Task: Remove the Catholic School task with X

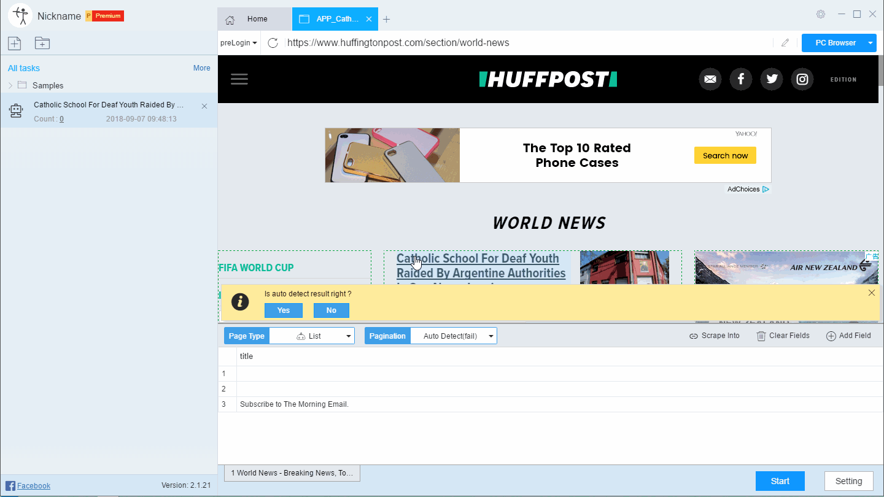Action: coord(204,106)
